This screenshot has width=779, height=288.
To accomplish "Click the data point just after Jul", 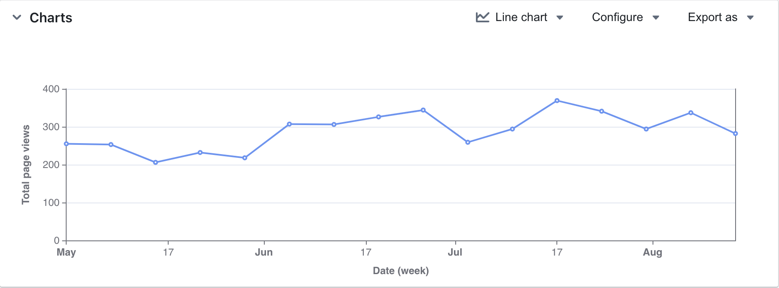I will 467,142.
